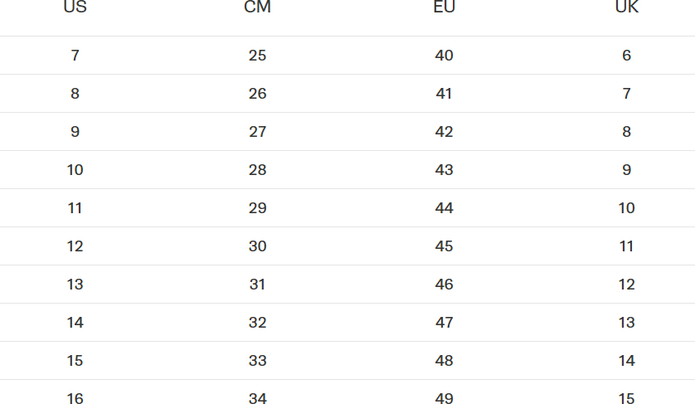Click the EU column header

click(444, 8)
